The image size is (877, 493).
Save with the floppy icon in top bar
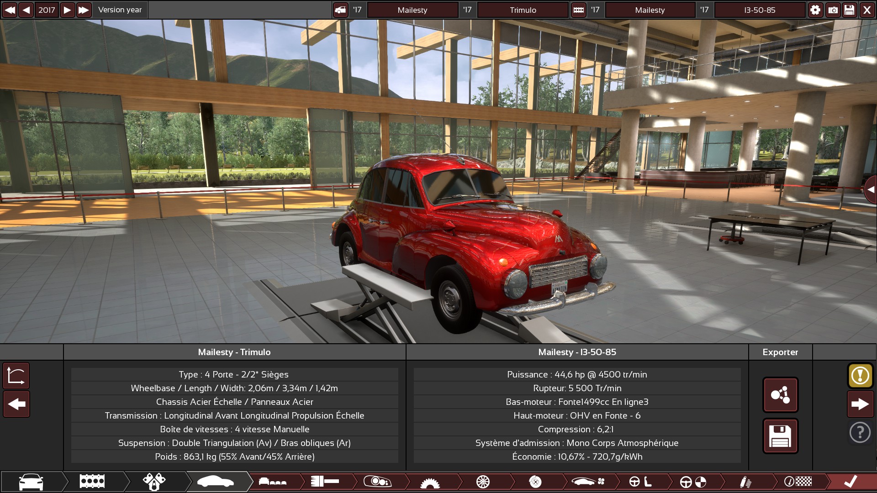[x=850, y=10]
